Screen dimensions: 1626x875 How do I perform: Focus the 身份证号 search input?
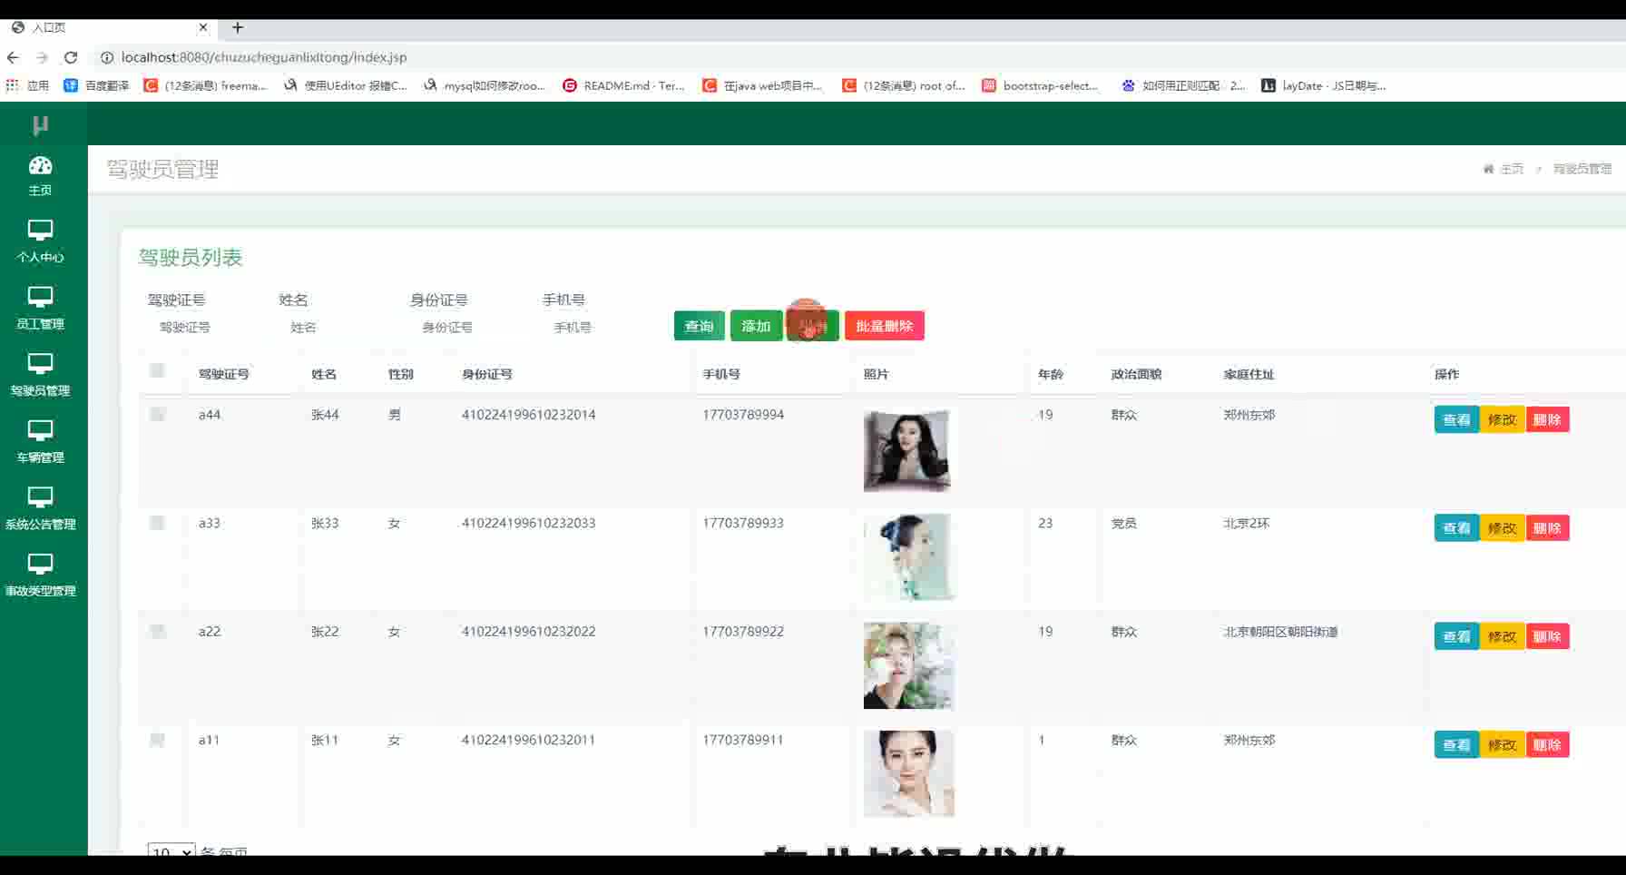pos(467,328)
